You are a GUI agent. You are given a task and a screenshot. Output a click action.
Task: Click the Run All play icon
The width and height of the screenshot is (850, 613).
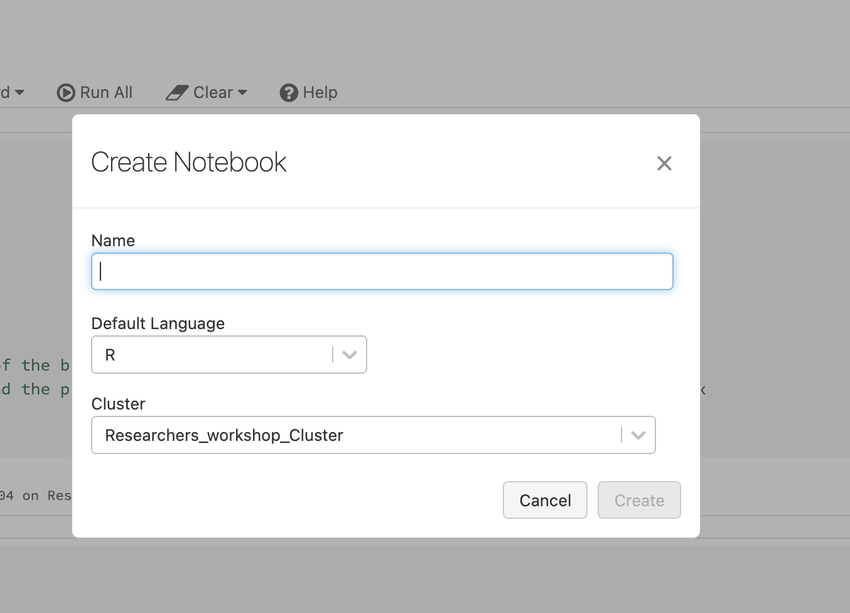pos(65,93)
